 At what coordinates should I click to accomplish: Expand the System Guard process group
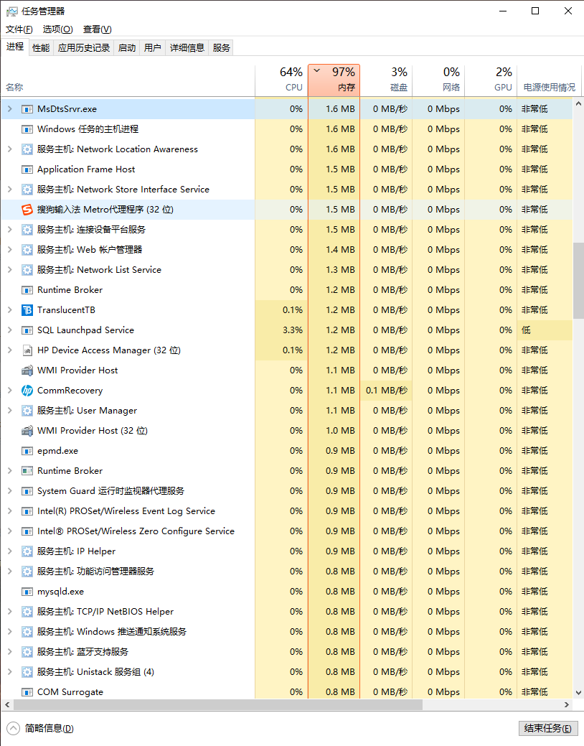pyautogui.click(x=9, y=491)
